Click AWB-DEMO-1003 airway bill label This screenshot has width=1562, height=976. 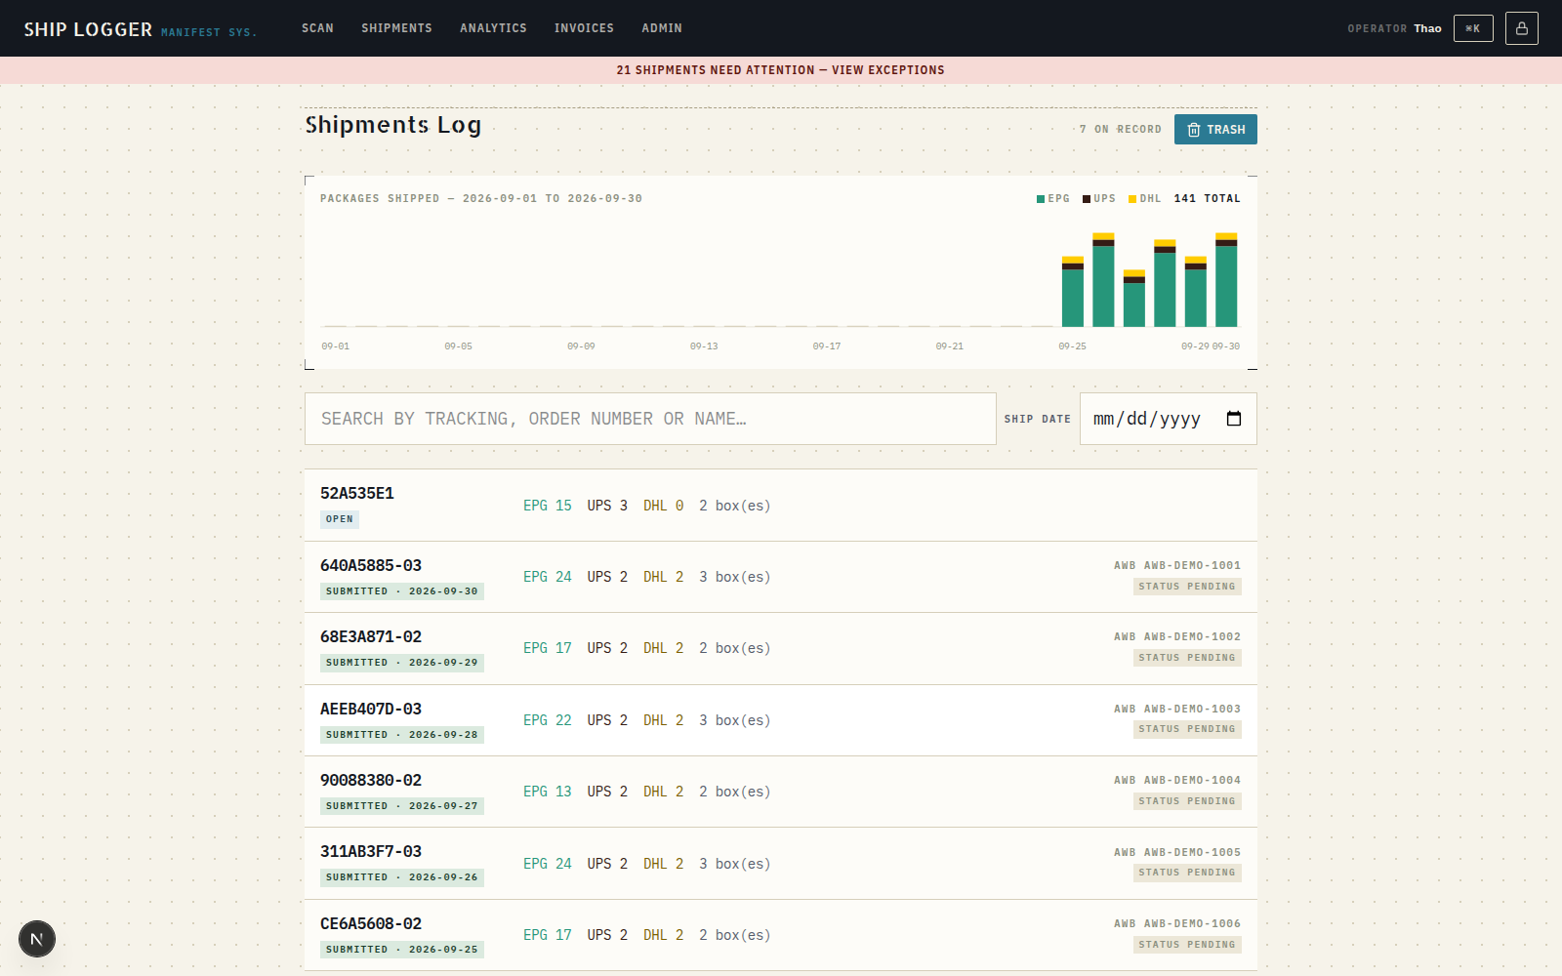pos(1177,710)
